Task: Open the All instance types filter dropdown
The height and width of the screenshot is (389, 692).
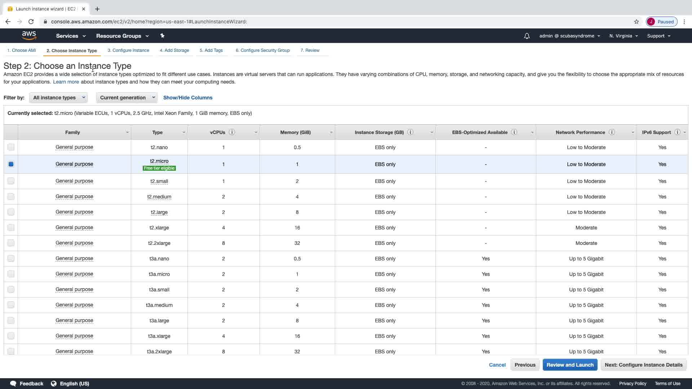Action: coord(58,98)
